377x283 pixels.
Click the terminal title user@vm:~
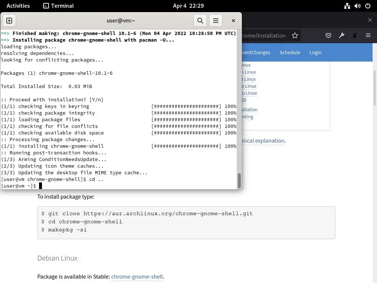[121, 21]
